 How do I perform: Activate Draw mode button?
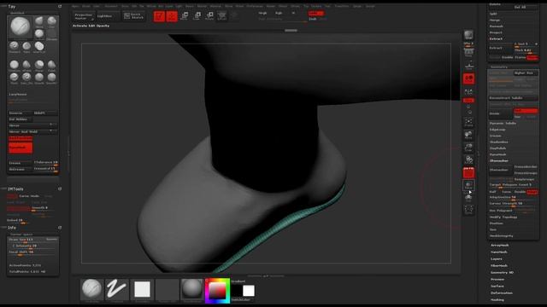point(172,16)
